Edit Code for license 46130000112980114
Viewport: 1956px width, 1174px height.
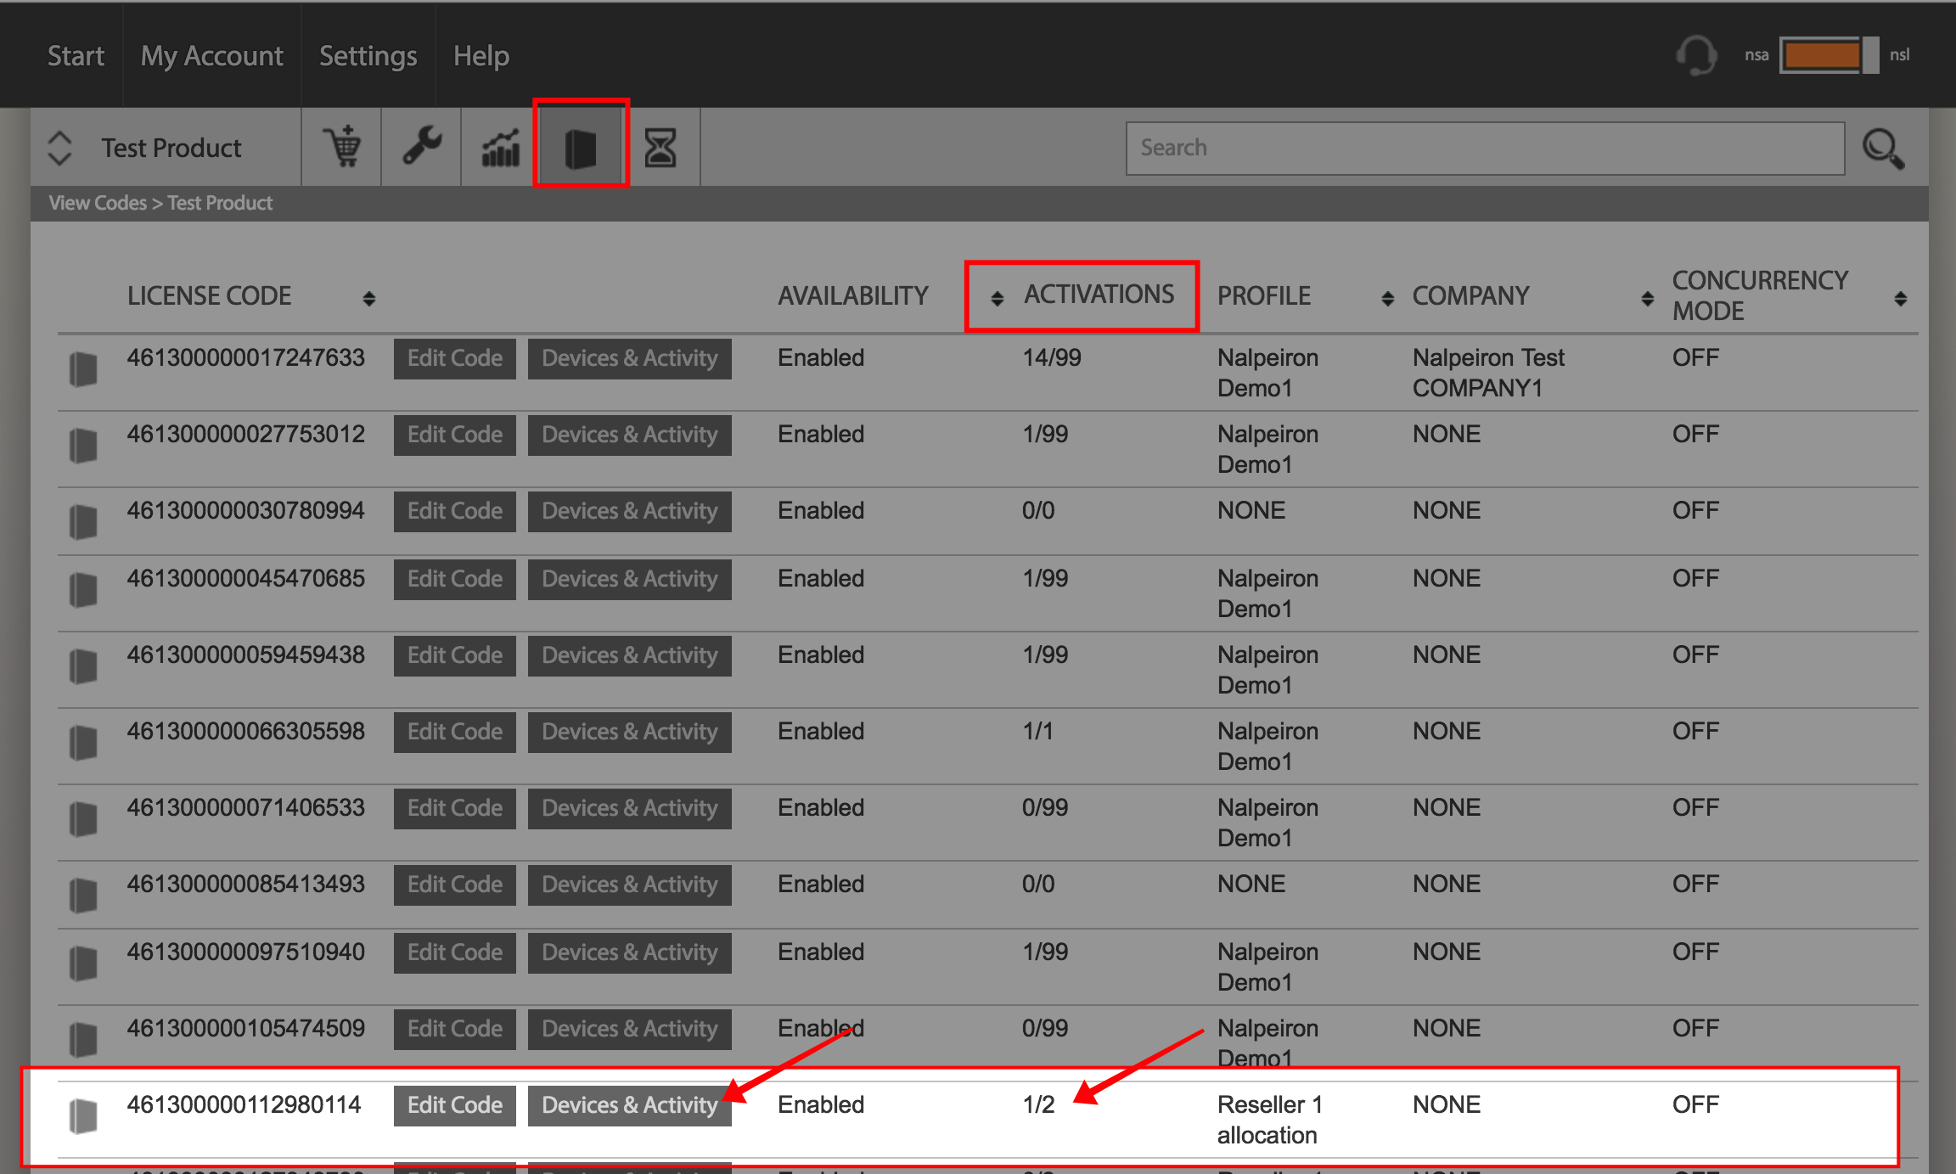click(x=455, y=1105)
